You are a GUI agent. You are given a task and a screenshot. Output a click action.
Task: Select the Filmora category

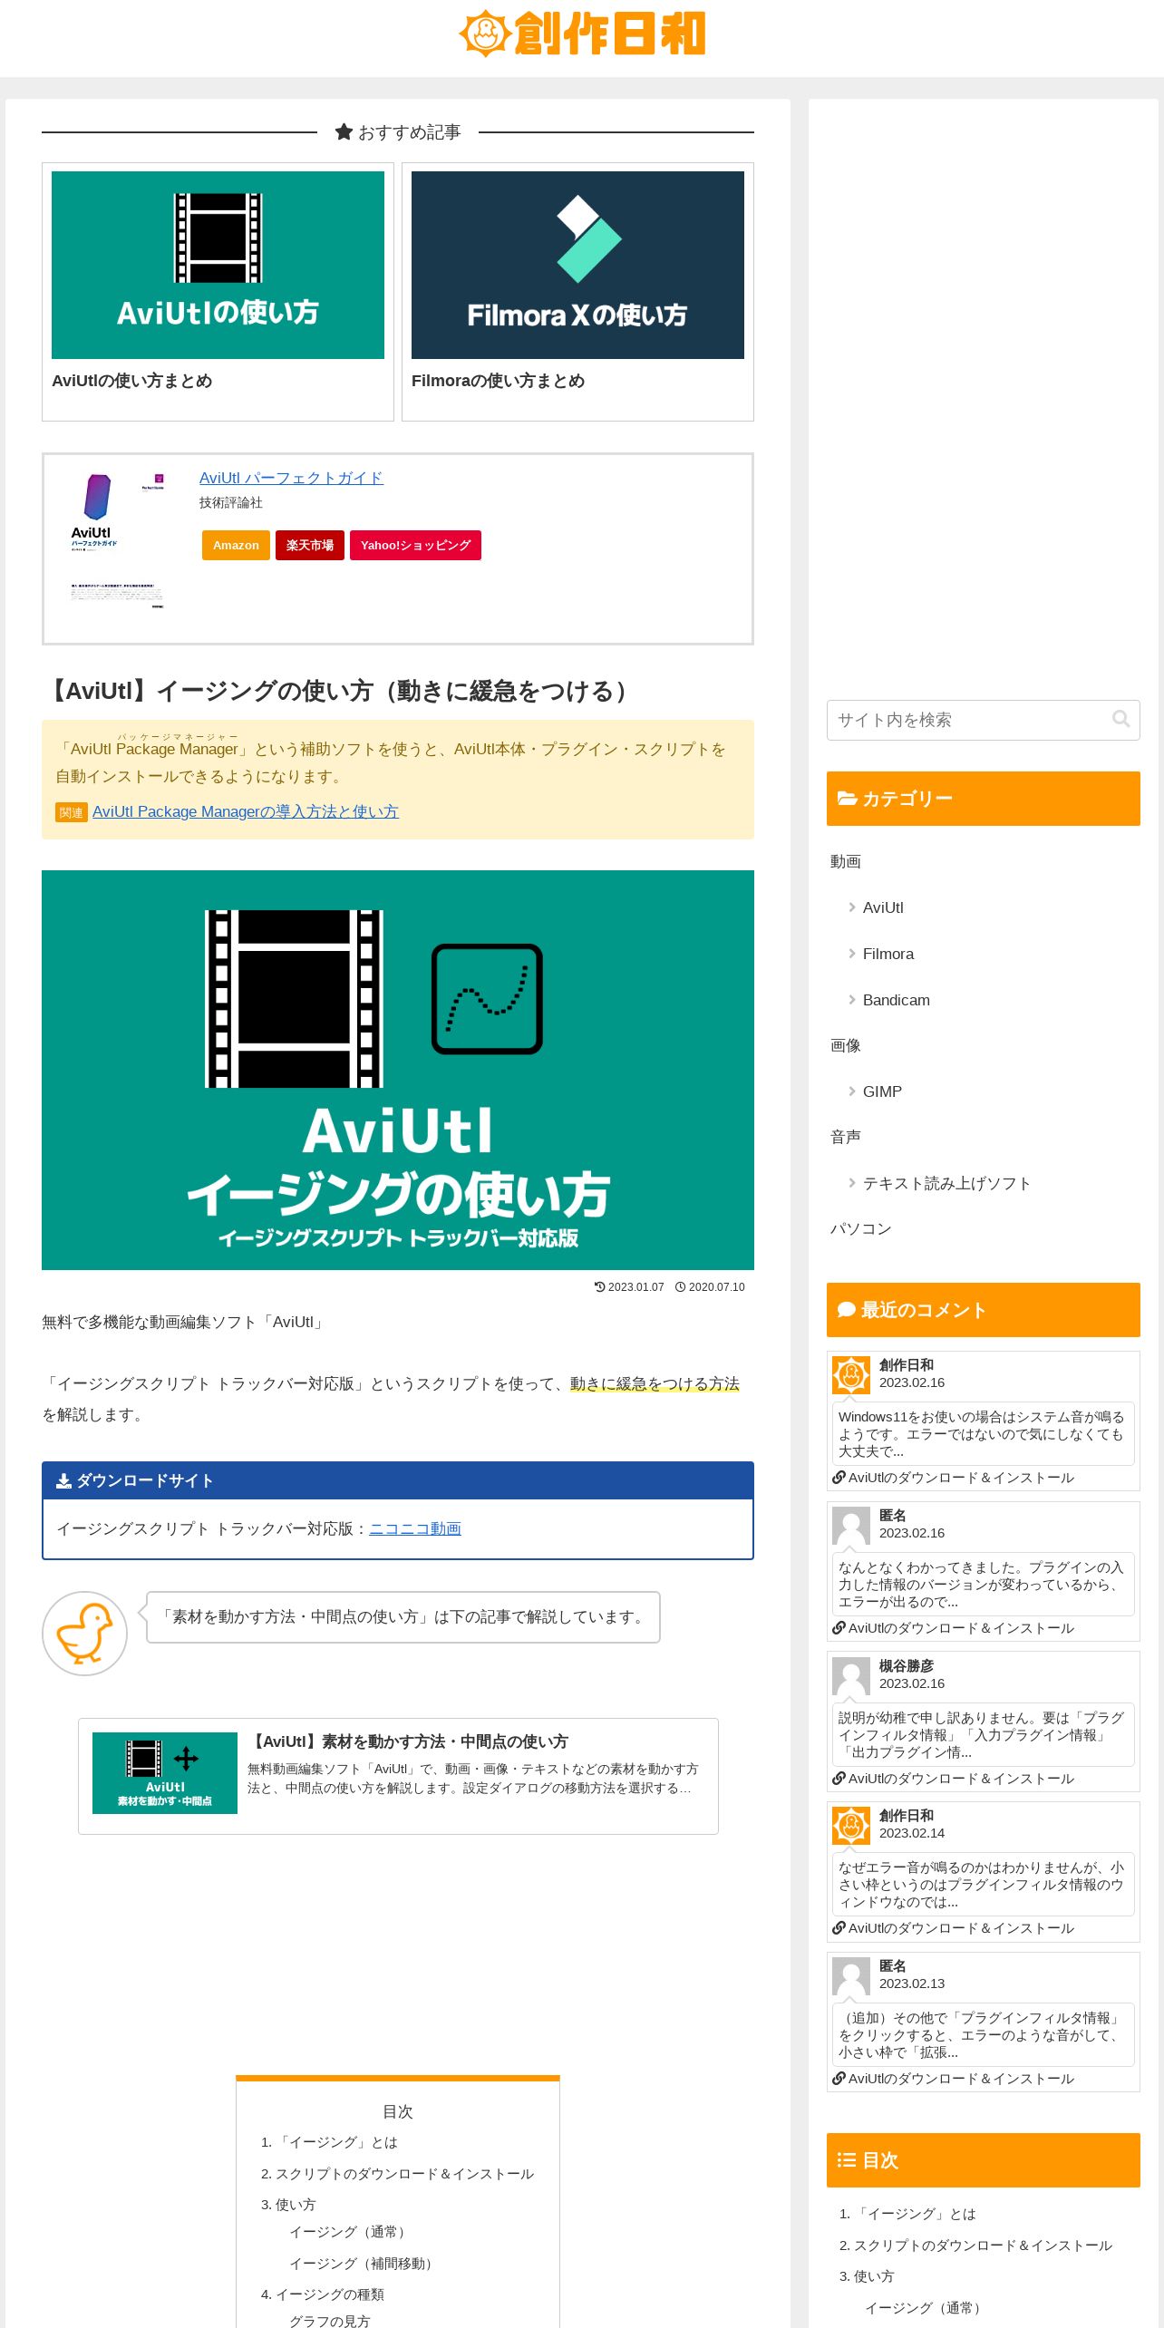(888, 954)
